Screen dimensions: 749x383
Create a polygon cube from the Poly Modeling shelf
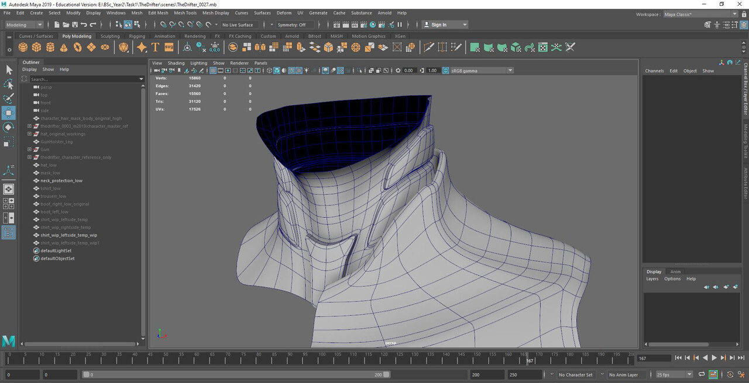[x=36, y=47]
